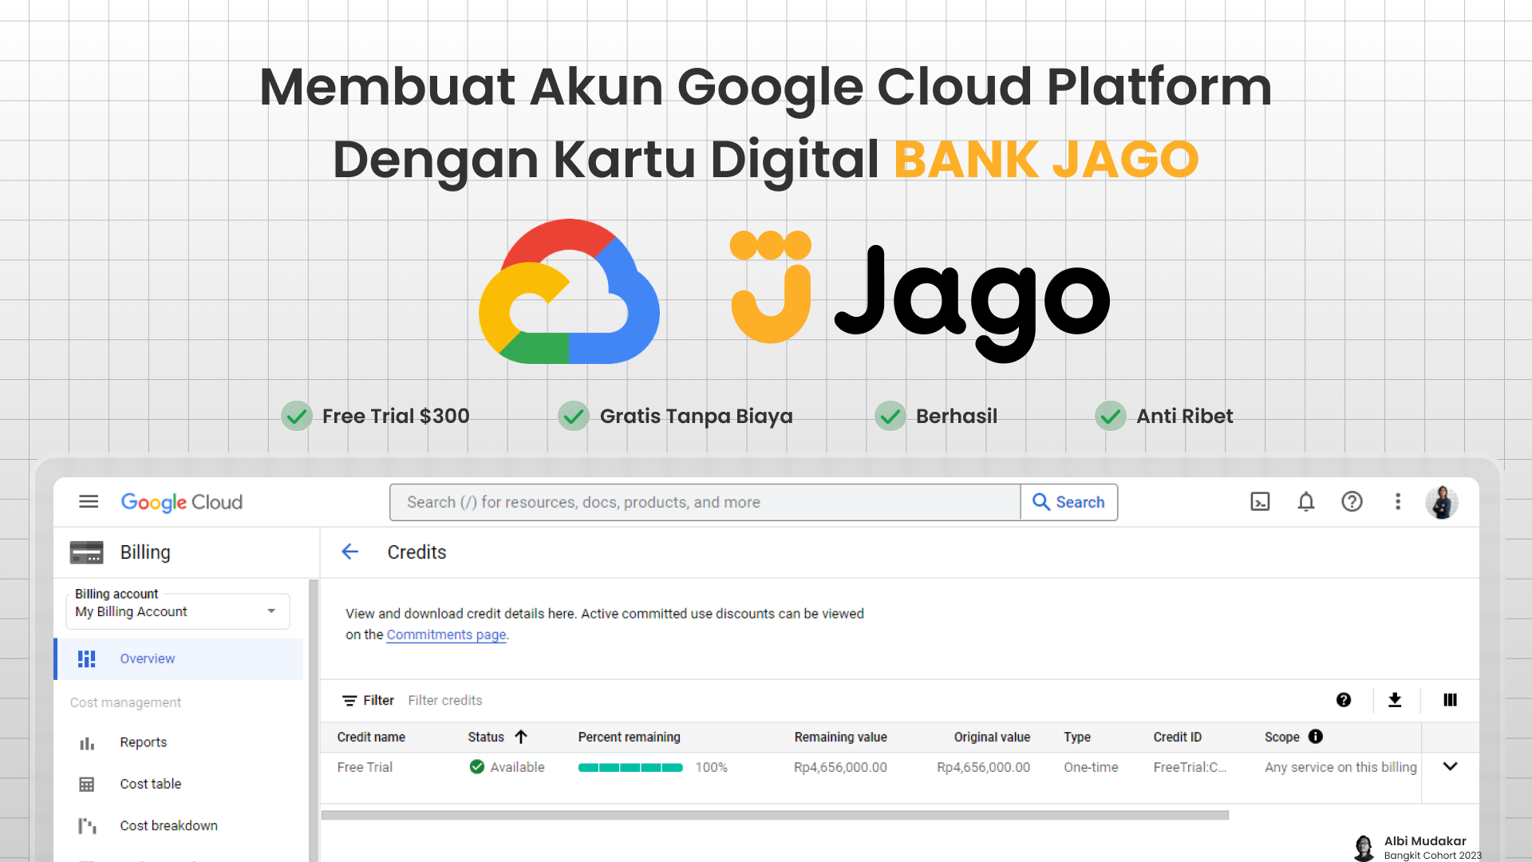Screen dimensions: 1532x862
Task: Click the FreeTrial:C... credit ID cell
Action: pyautogui.click(x=1190, y=767)
